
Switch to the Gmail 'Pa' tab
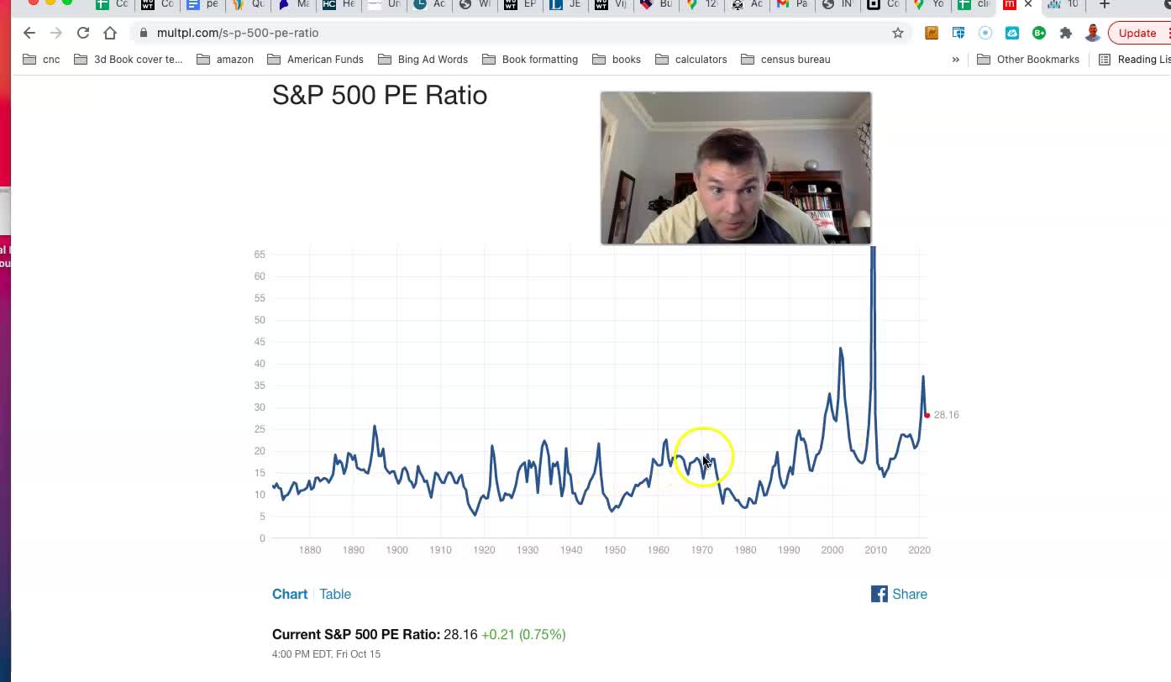point(792,4)
